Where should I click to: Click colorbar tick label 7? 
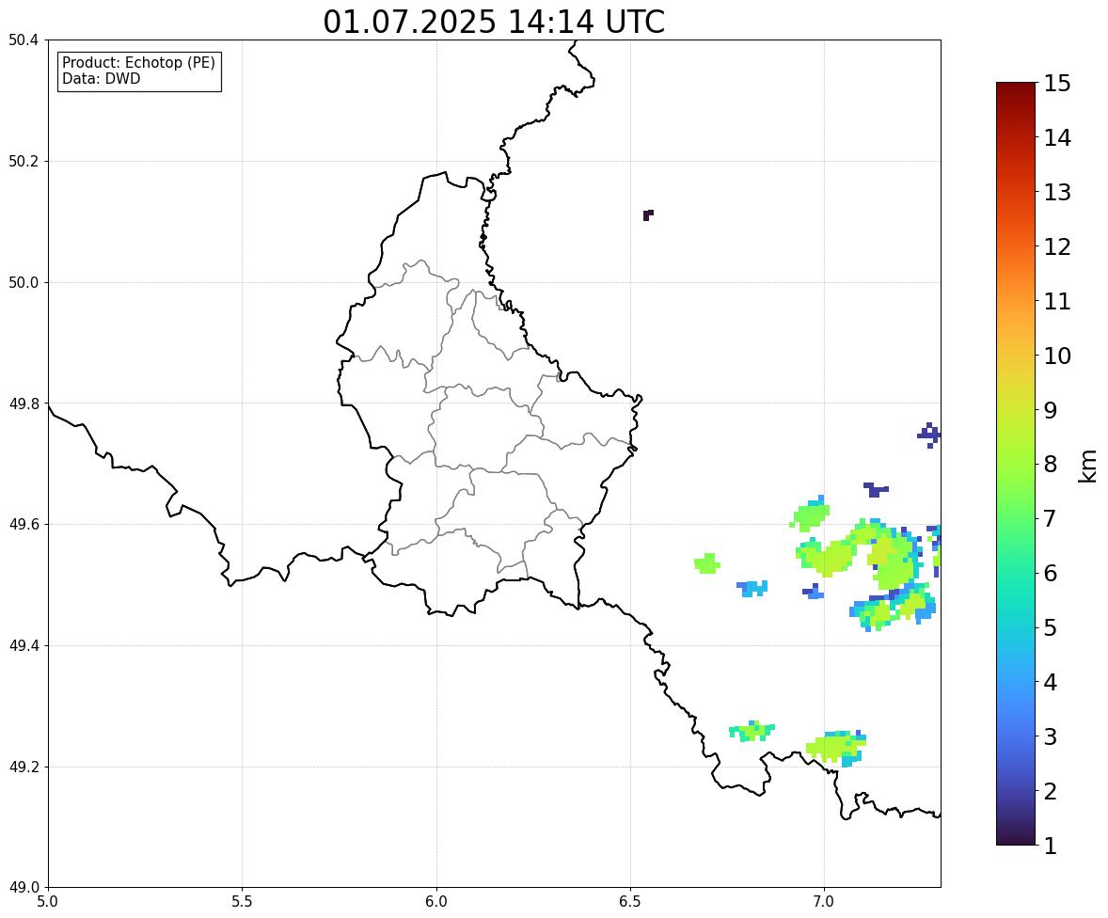coord(1051,518)
